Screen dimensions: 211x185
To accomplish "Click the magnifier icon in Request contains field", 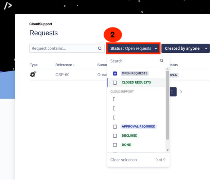I will click(x=100, y=49).
